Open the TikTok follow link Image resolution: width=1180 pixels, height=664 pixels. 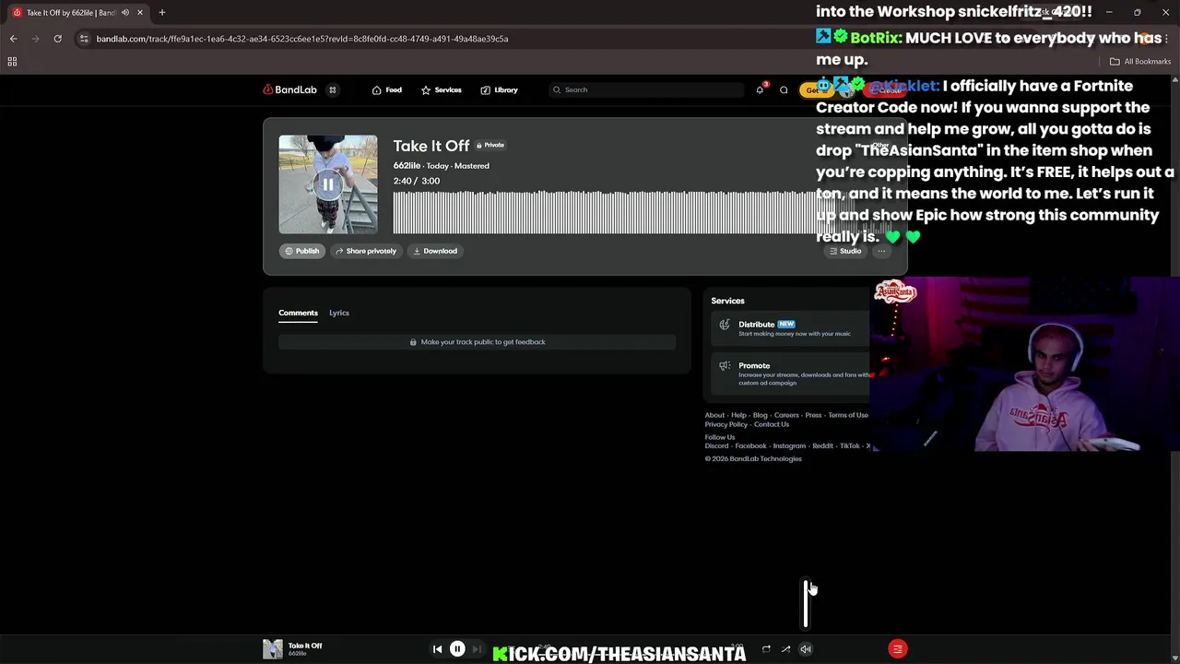tap(849, 445)
